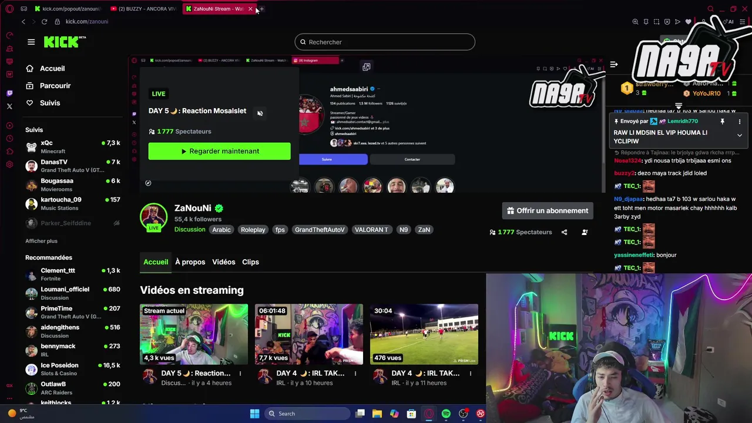The image size is (752, 423).
Task: Switch to the Vidéos tab
Action: (x=223, y=262)
